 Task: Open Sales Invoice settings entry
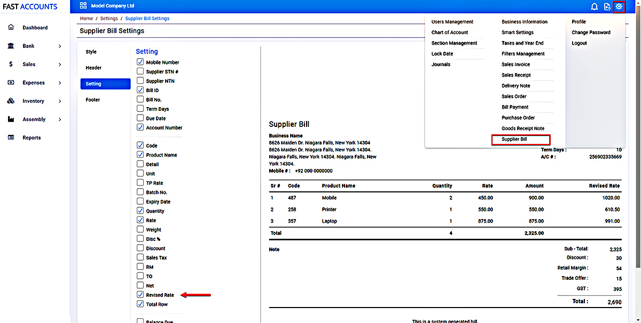click(516, 64)
